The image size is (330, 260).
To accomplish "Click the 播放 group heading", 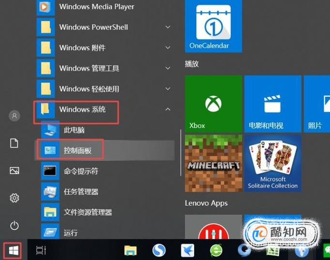I will click(x=192, y=64).
